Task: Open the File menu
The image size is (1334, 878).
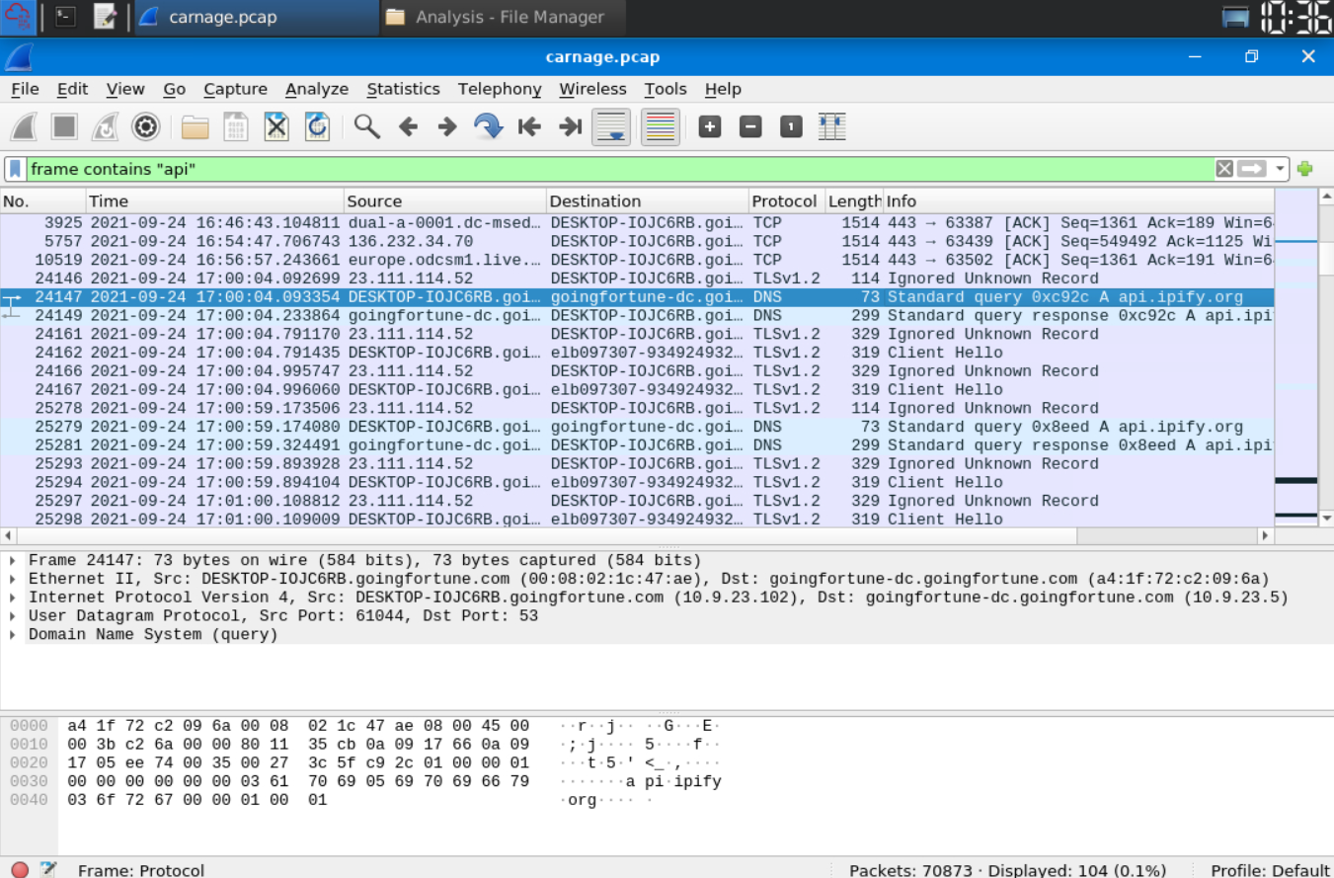Action: pos(25,89)
